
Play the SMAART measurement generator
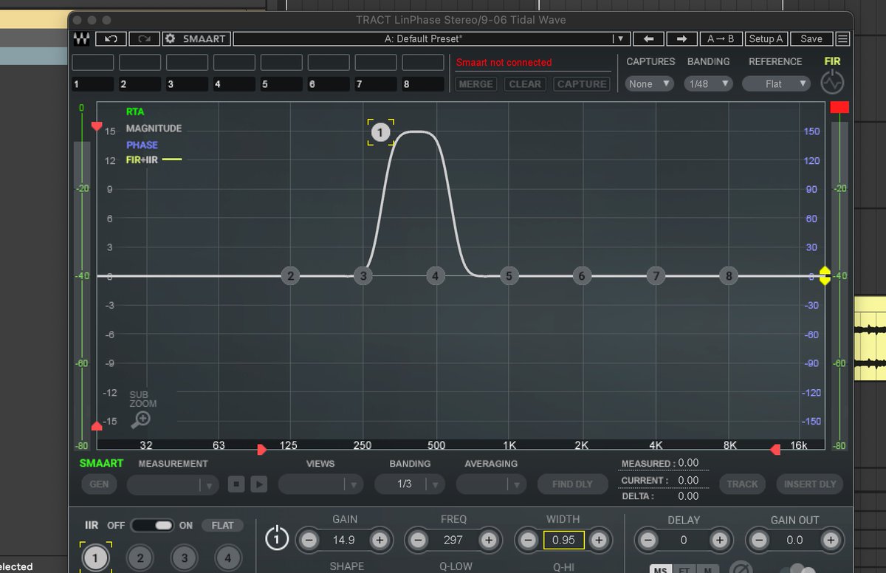258,484
